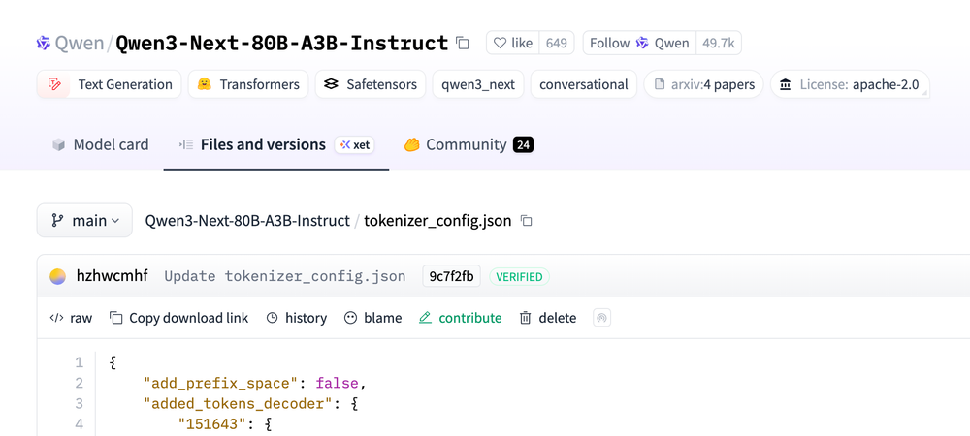This screenshot has width=970, height=436.
Task: Open the arxiv 4 papers tag
Action: click(703, 84)
